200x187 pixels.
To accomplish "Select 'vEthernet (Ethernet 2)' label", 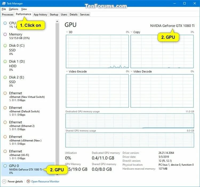I will click(22, 126).
